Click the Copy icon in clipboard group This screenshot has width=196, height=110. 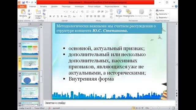(x=29, y=14)
